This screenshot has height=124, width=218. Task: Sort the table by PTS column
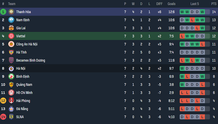214,4
